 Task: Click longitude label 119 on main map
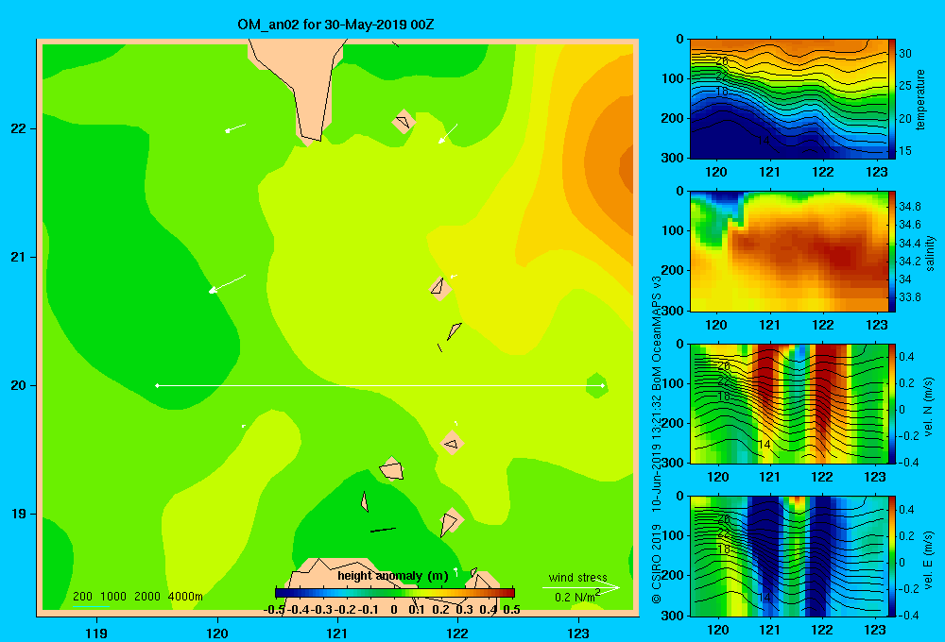96,634
